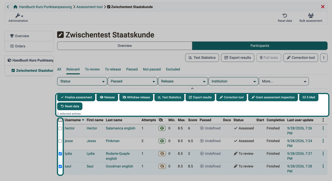Screen dimensions: 332x181
Task: Select the Excluded filter tab
Action: tap(173, 69)
